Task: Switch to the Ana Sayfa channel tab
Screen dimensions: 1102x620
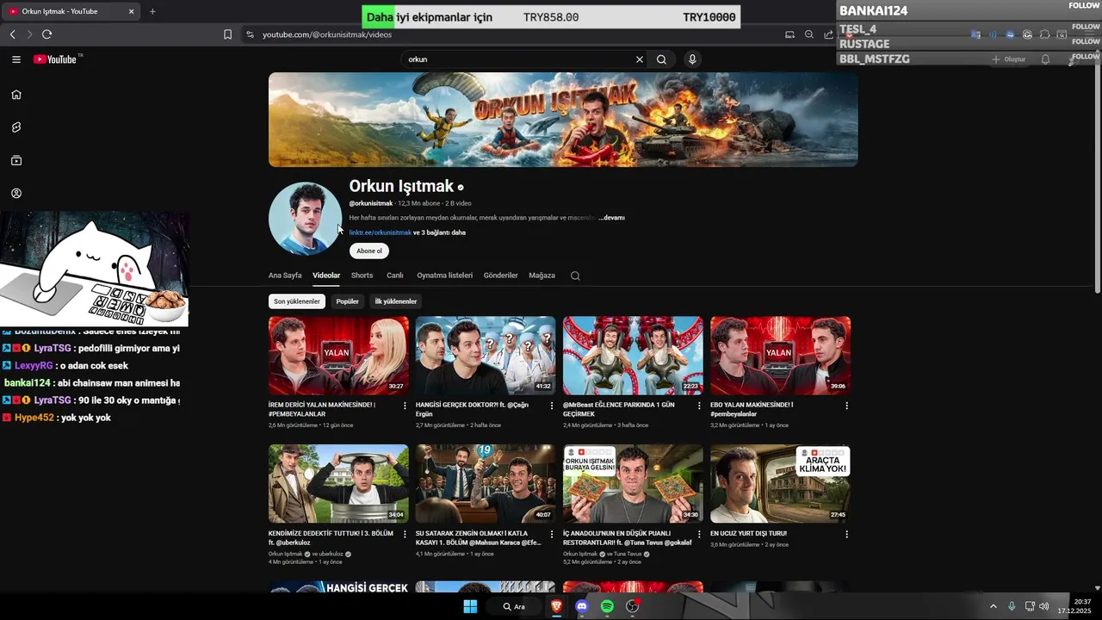Action: pyautogui.click(x=285, y=276)
